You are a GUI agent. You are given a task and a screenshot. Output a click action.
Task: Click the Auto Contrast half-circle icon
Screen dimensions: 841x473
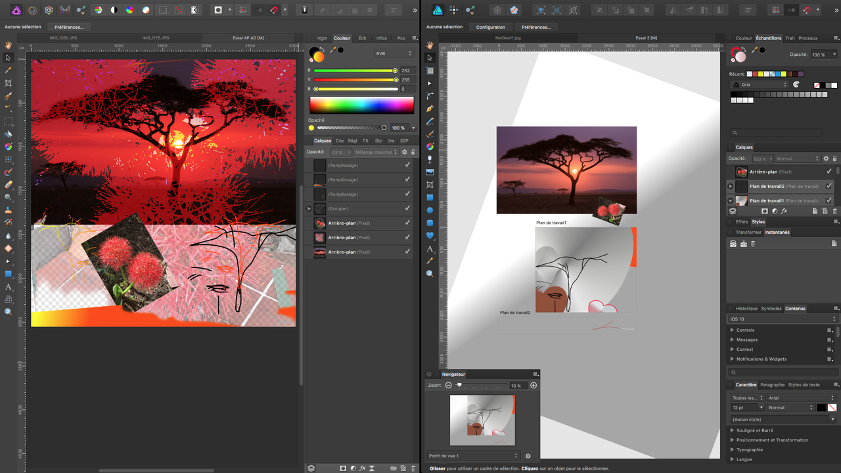click(114, 10)
